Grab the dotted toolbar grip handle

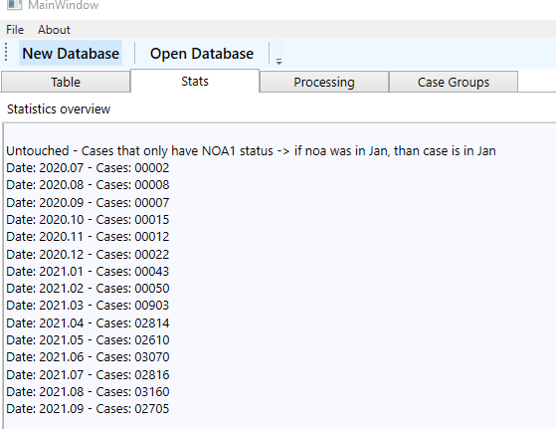6,52
